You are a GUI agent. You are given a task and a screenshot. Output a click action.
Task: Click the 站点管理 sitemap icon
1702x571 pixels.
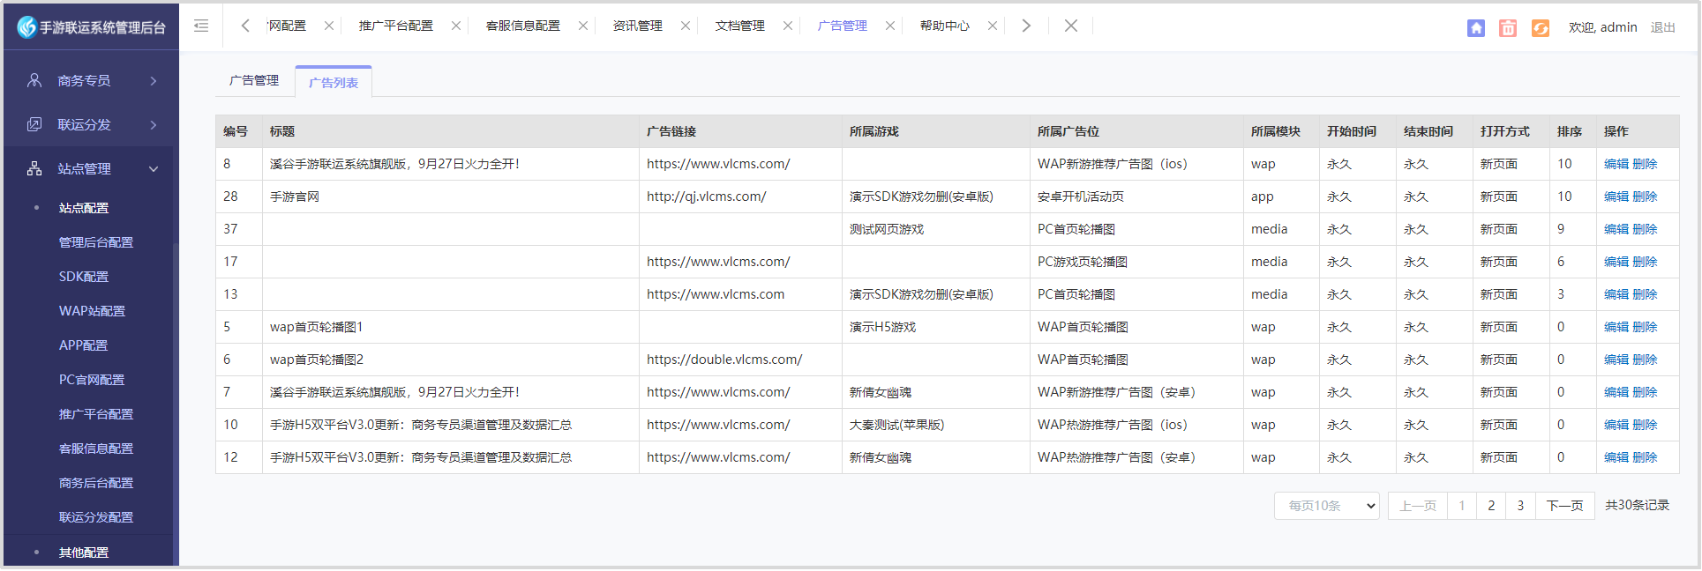(34, 168)
